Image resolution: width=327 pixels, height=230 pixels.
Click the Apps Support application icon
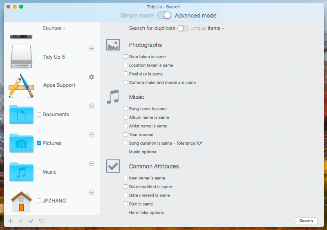21,86
